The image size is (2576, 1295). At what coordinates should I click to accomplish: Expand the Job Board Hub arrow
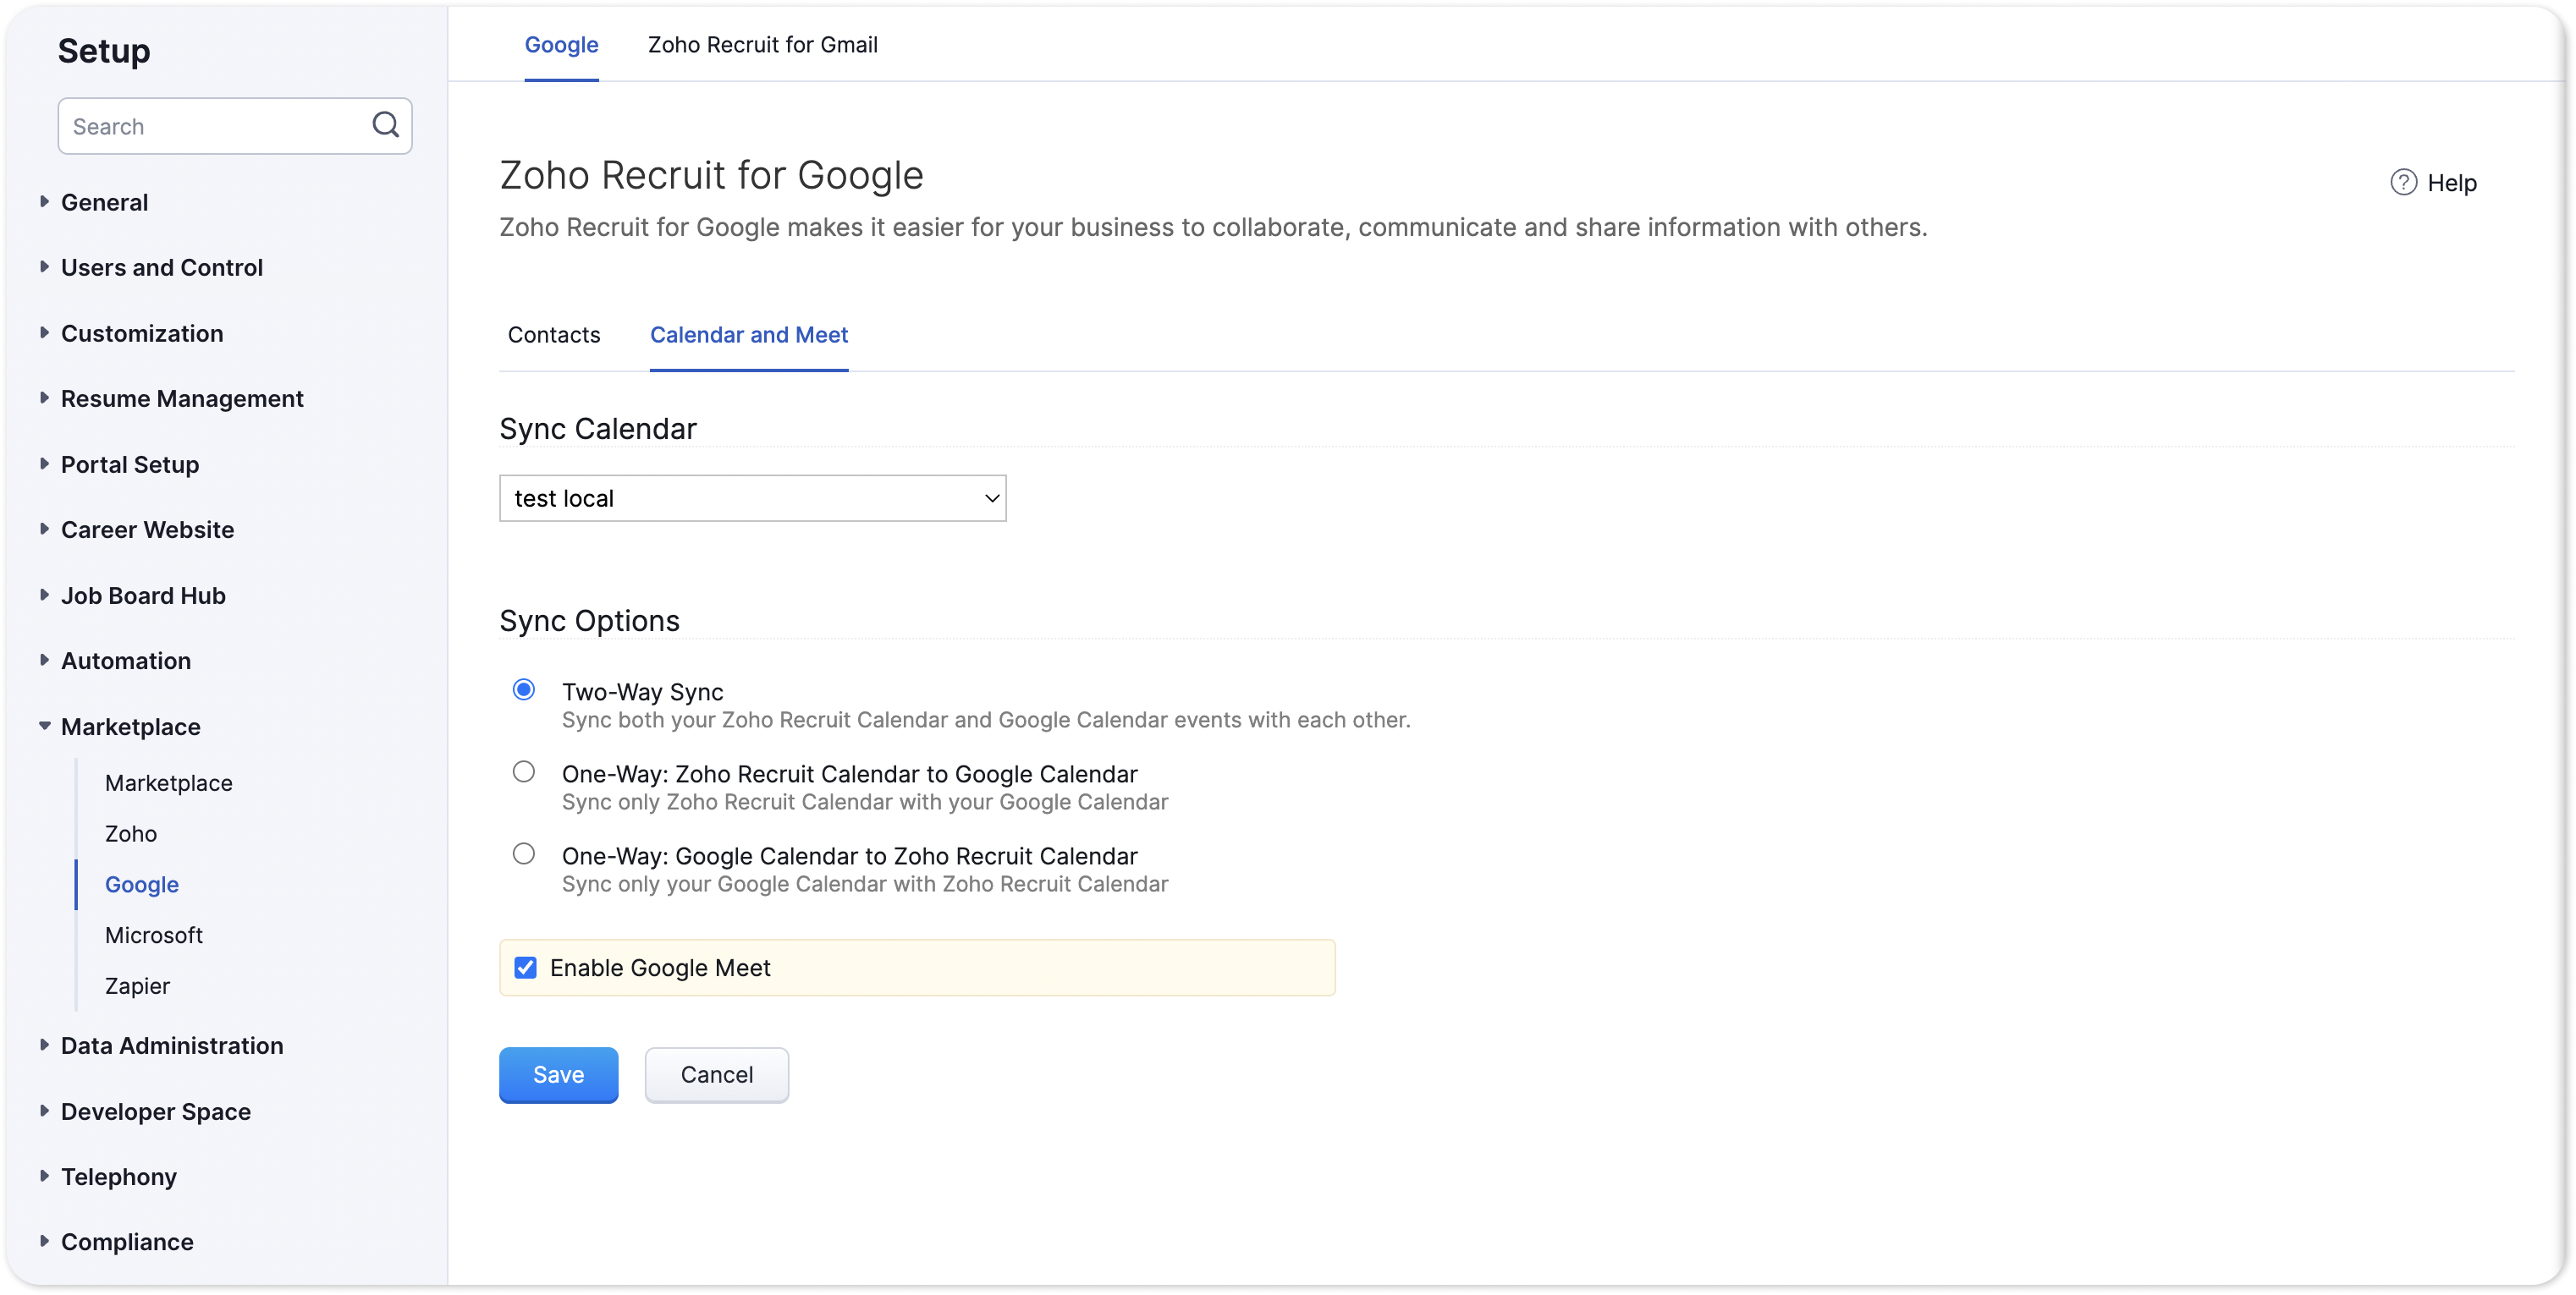point(44,595)
